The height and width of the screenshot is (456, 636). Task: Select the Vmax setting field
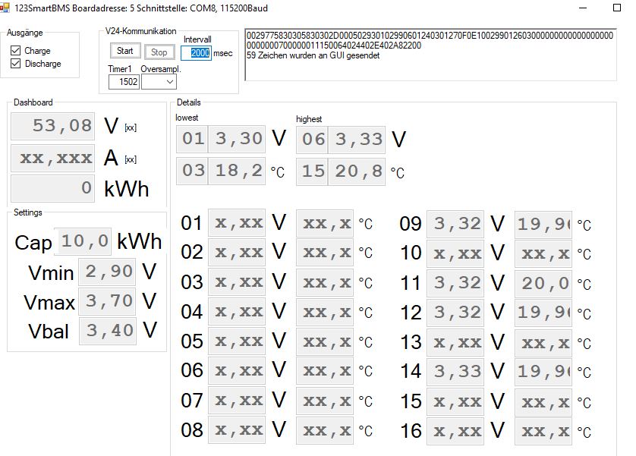coord(109,301)
